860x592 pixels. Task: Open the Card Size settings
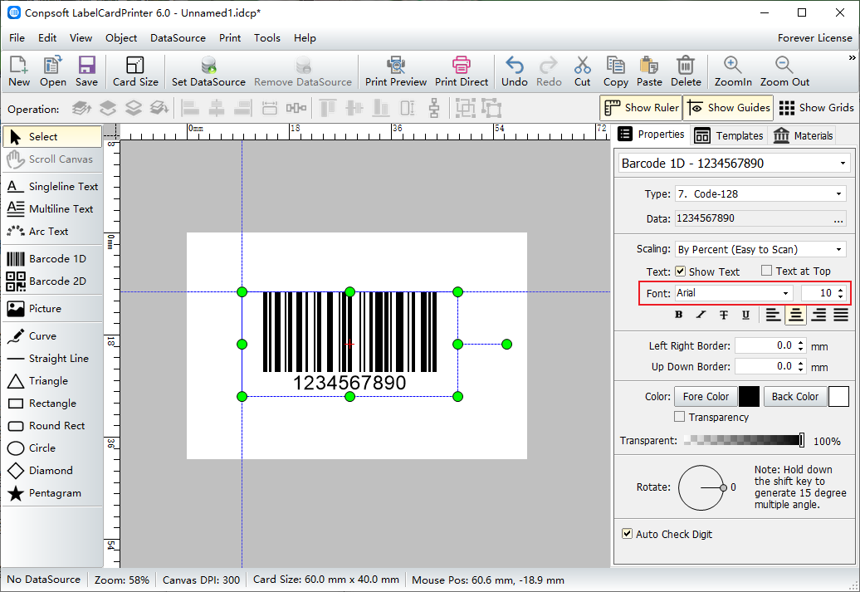click(x=135, y=71)
